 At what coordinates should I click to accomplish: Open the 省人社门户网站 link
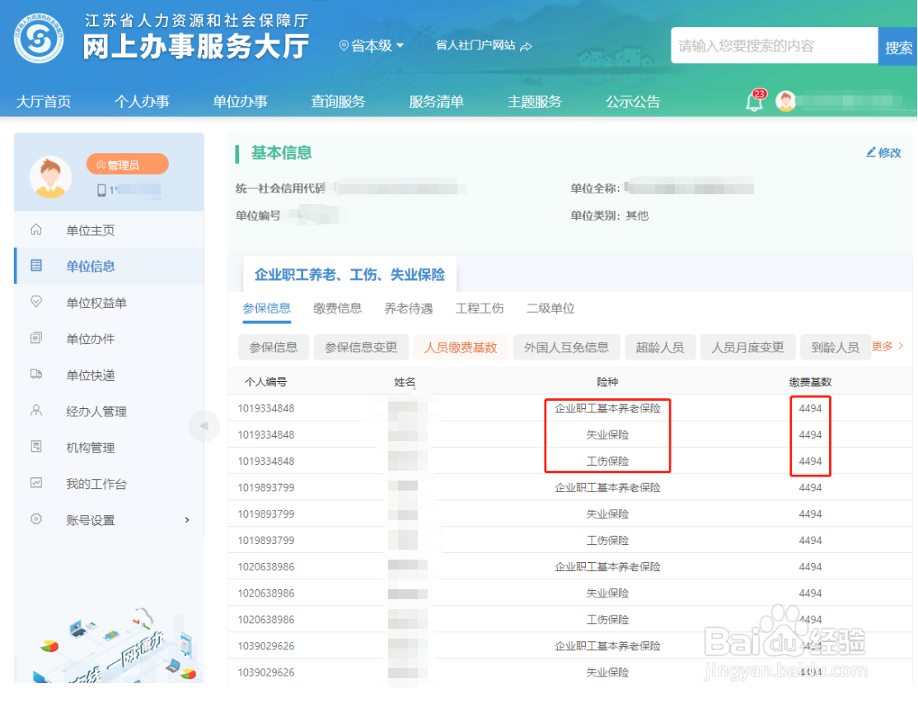(x=475, y=45)
